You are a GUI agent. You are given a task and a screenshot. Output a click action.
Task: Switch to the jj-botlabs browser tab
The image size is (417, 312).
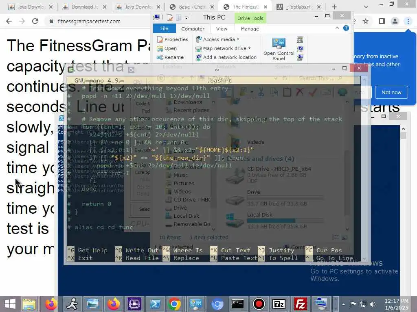pyautogui.click(x=298, y=7)
